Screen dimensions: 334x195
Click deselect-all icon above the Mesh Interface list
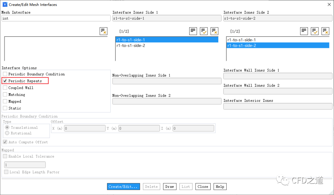coord(103,31)
